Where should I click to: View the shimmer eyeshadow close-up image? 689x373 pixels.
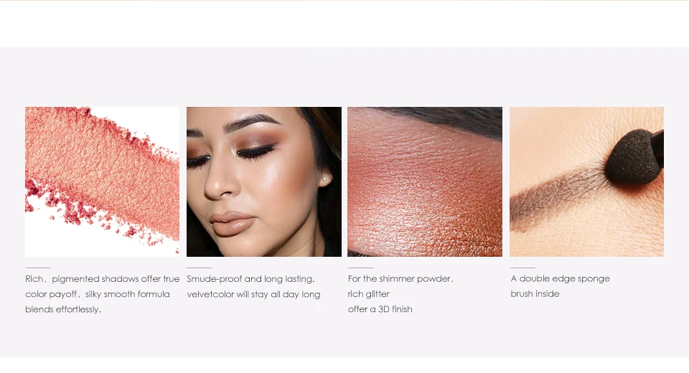pyautogui.click(x=425, y=181)
